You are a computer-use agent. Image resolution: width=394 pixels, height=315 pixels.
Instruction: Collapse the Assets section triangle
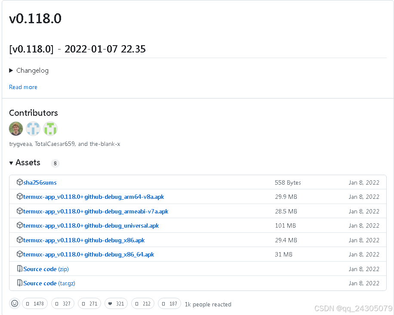11,163
